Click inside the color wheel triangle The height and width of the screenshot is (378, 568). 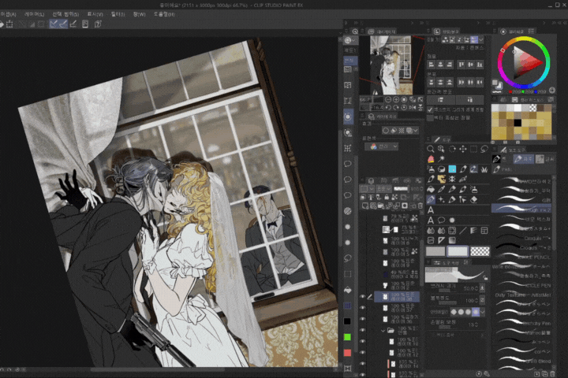(525, 62)
